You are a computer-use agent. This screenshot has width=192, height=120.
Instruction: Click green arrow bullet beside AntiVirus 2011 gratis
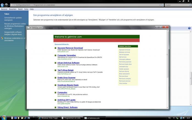(55, 100)
